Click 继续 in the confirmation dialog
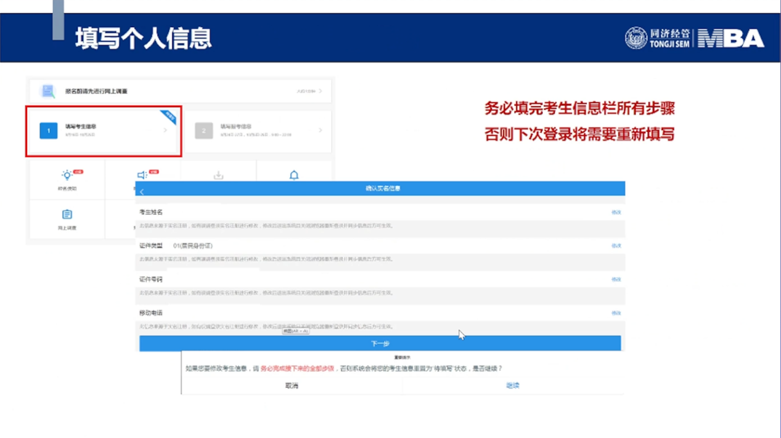Screen dimensions: 781x438 pyautogui.click(x=513, y=386)
